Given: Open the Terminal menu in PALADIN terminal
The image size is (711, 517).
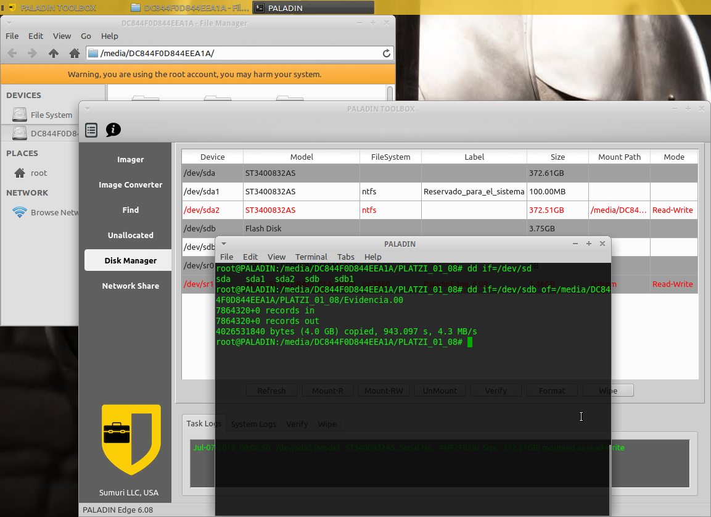Looking at the screenshot, I should click(x=311, y=257).
